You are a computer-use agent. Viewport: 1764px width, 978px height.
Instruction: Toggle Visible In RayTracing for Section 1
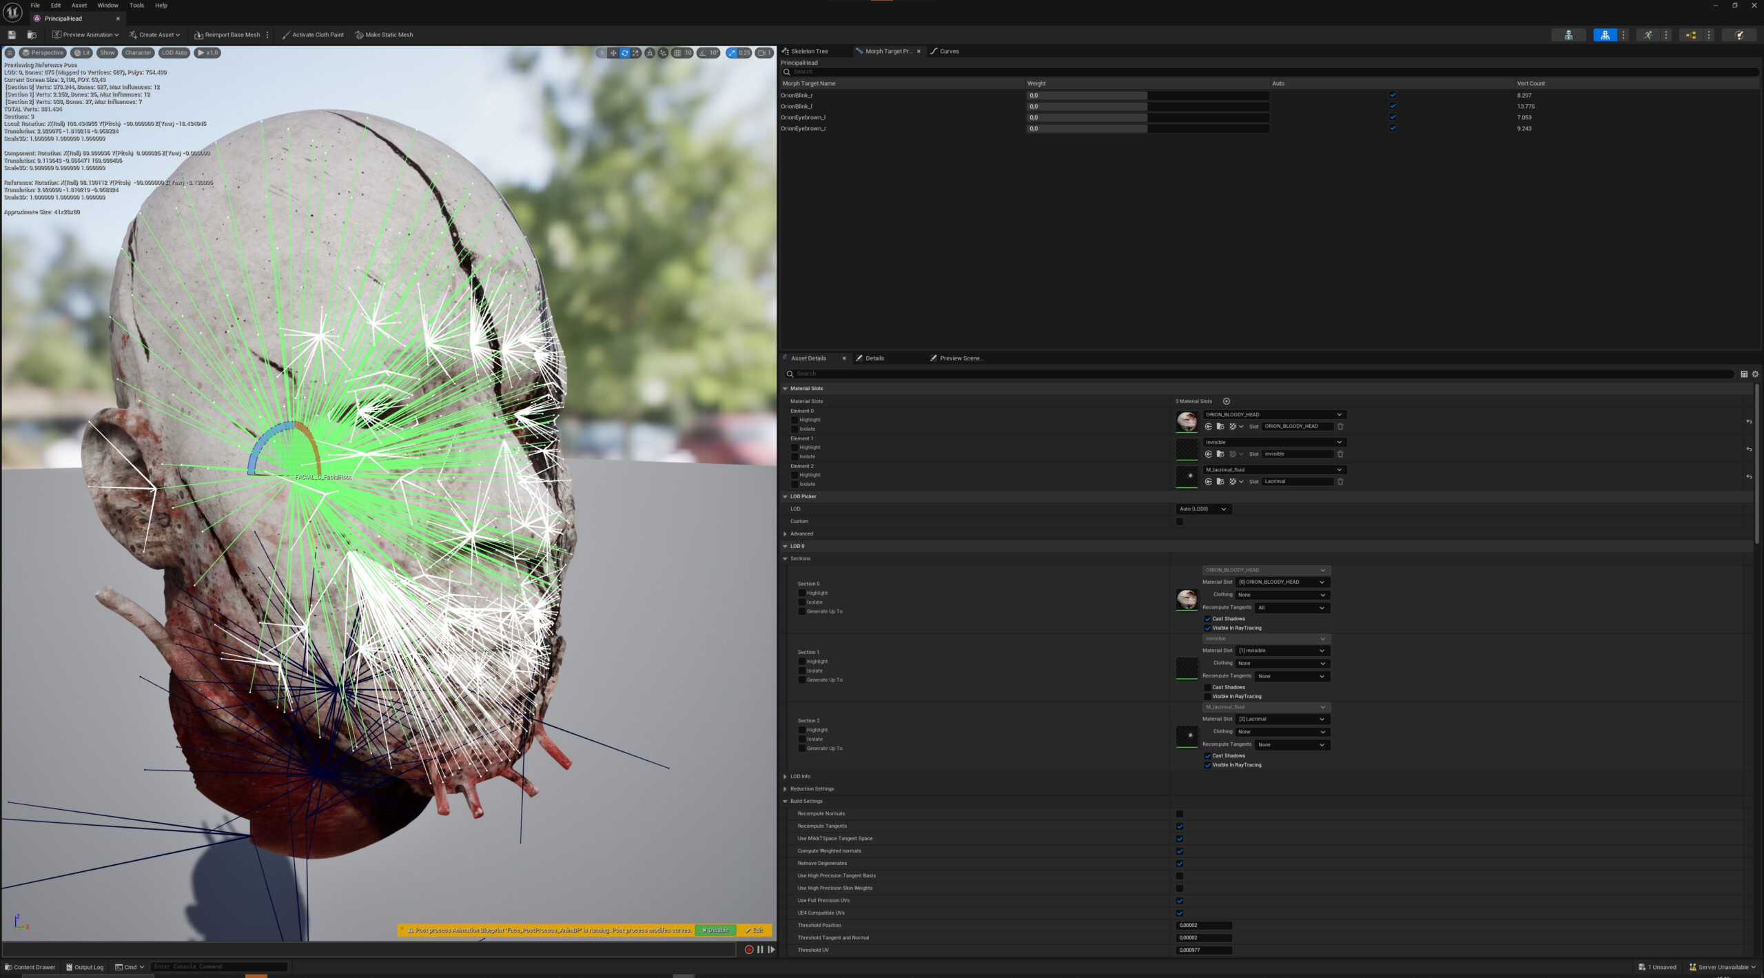point(1207,697)
